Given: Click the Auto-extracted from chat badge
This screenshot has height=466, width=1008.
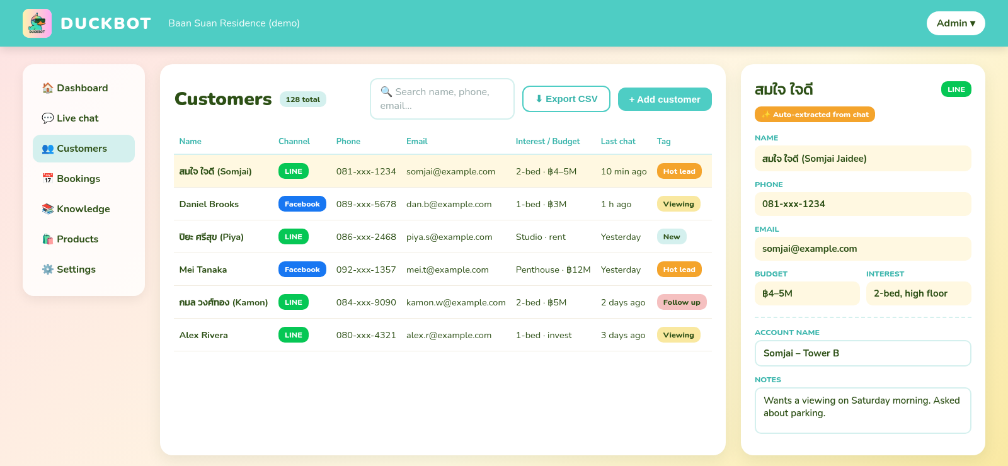Looking at the screenshot, I should [x=815, y=115].
